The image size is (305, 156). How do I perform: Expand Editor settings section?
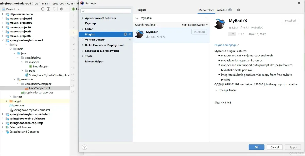click(83, 29)
